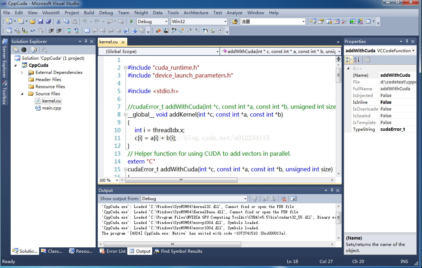This screenshot has height=268, width=422.
Task: Switch to the Resource View tab
Action: pyautogui.click(x=81, y=251)
